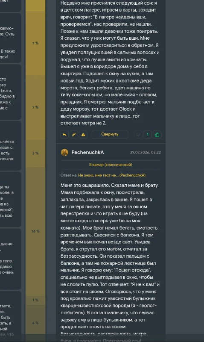204x342 pixels.
Task: Collapse the comment with the Свернуть button
Action: click(x=110, y=134)
